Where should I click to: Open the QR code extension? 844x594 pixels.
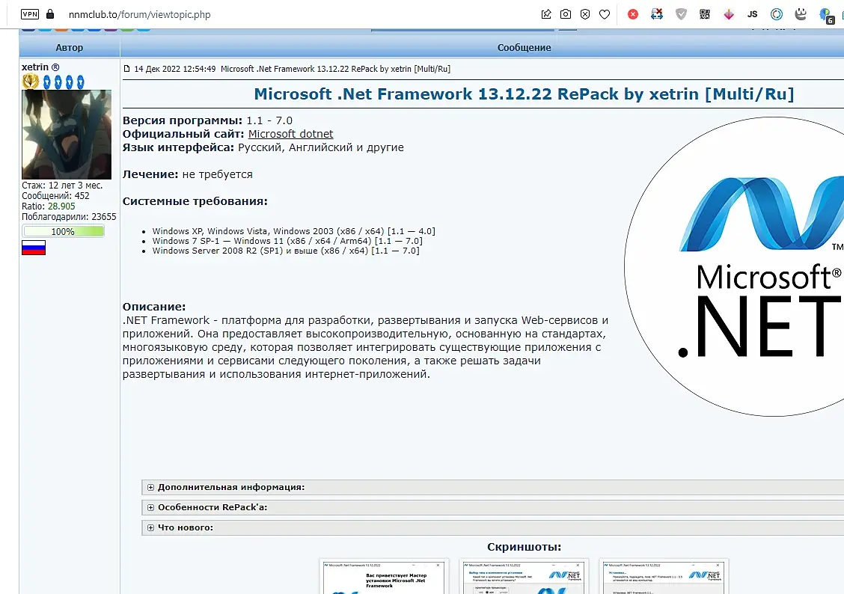(x=705, y=14)
